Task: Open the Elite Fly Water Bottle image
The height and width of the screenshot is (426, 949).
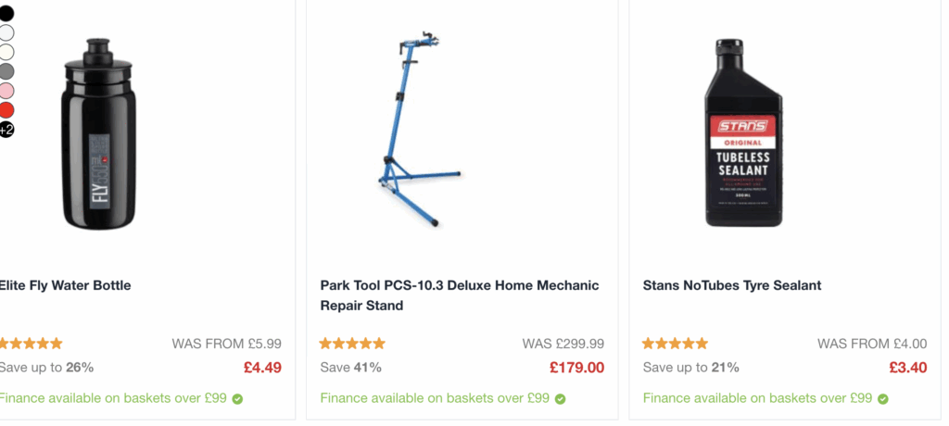Action: pos(100,134)
